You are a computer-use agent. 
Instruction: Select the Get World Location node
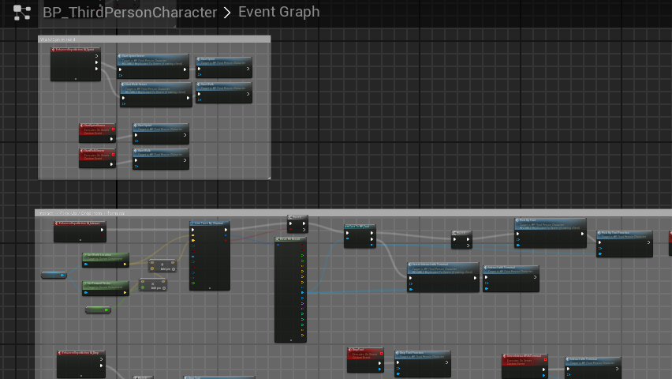pos(106,260)
